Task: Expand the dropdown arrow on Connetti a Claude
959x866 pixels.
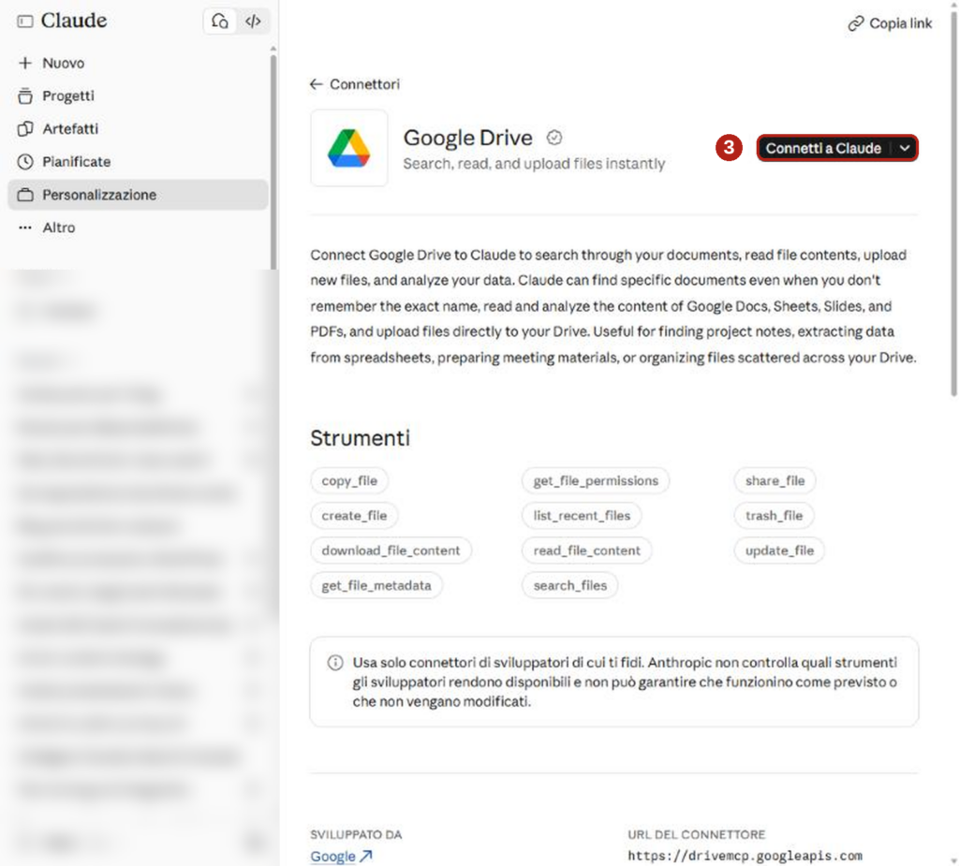Action: pyautogui.click(x=905, y=148)
